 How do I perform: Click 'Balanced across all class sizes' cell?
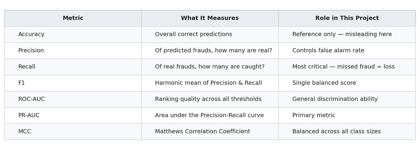pyautogui.click(x=347, y=132)
